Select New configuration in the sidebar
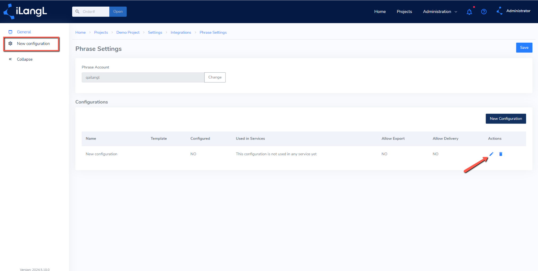The image size is (538, 271). coord(33,43)
